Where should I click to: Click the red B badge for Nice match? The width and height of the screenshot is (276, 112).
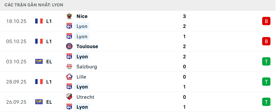click(x=266, y=21)
